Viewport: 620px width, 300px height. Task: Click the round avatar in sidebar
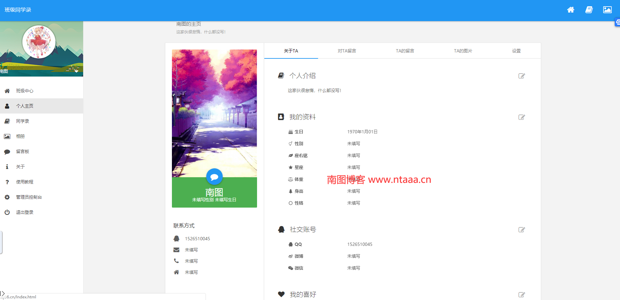39,42
